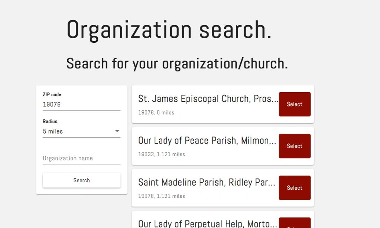Select St. James Episcopal Church
The height and width of the screenshot is (228, 380).
(x=295, y=105)
